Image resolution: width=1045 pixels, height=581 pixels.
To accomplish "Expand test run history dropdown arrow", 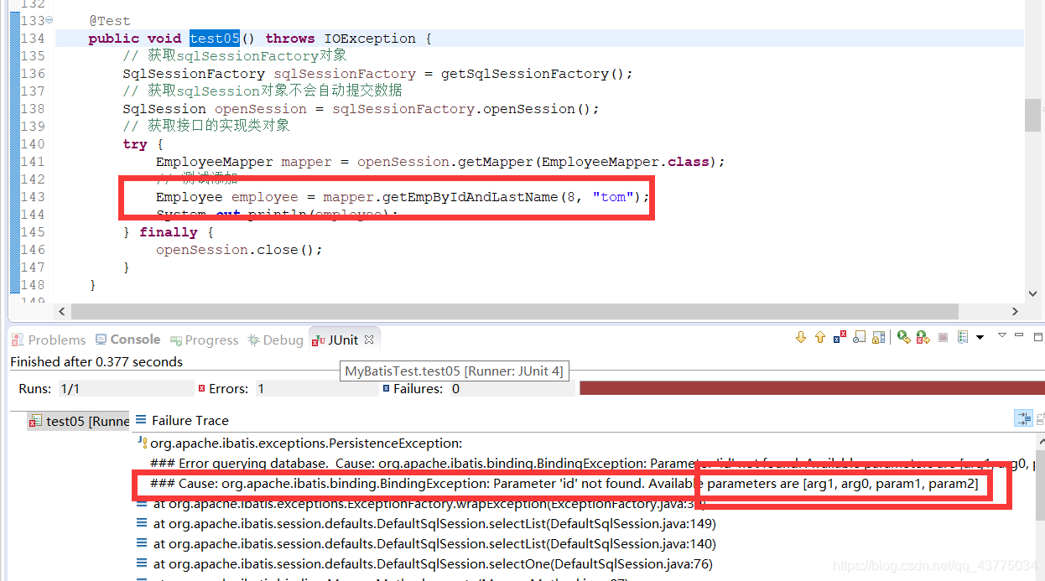I will point(980,337).
